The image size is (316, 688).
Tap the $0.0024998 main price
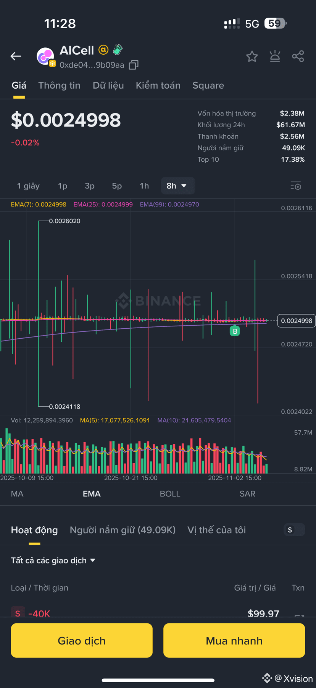[x=66, y=120]
